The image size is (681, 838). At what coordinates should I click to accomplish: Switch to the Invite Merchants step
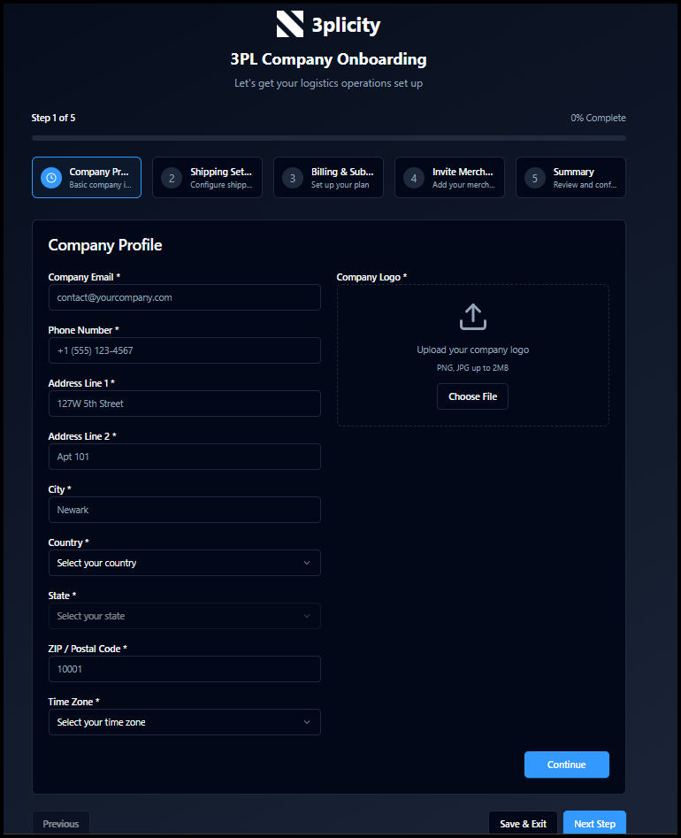pyautogui.click(x=449, y=178)
